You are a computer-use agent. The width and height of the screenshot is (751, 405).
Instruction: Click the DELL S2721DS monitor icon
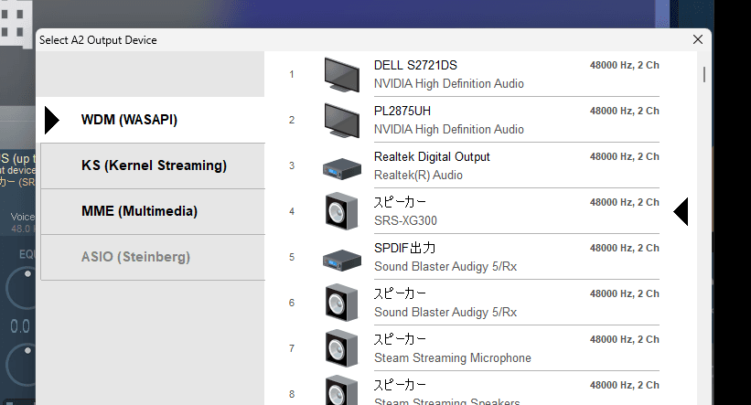tap(341, 75)
